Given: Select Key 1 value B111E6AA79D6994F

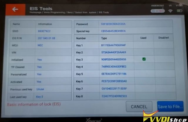Looking at the screenshot, I should 113,45.
